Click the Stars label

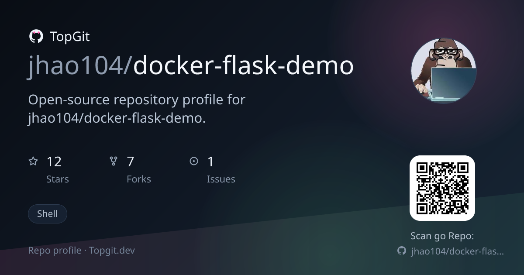coord(58,179)
